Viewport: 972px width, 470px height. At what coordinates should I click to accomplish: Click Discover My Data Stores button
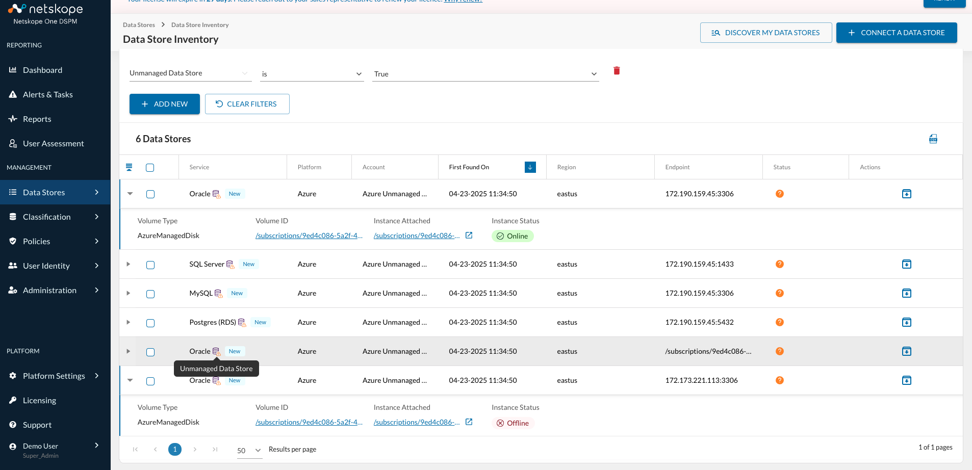(766, 33)
